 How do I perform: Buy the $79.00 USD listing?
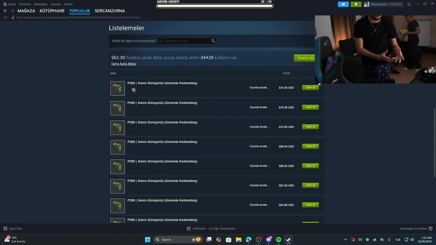(310, 127)
